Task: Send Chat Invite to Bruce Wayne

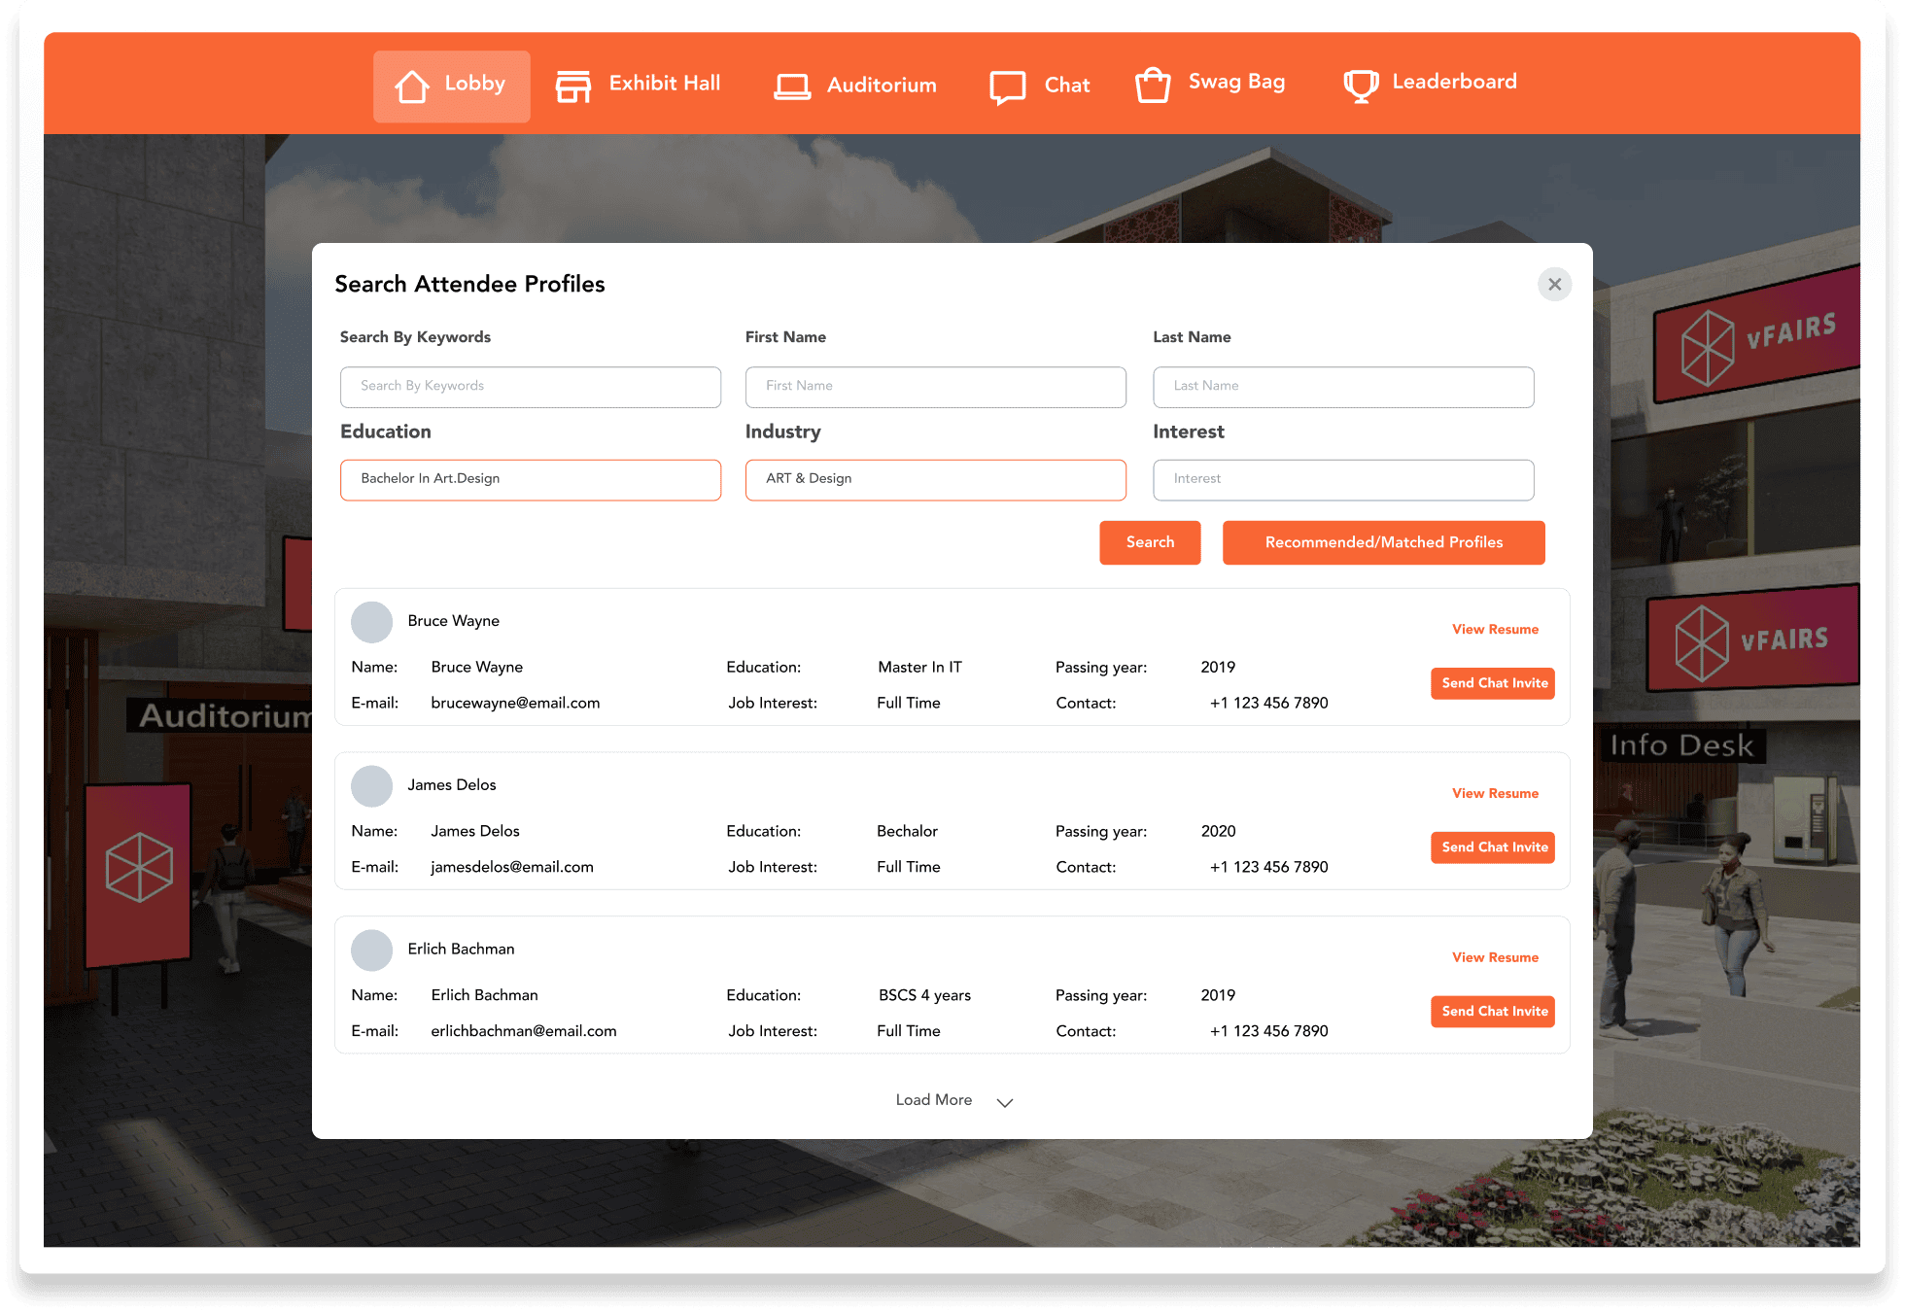Action: (x=1493, y=683)
